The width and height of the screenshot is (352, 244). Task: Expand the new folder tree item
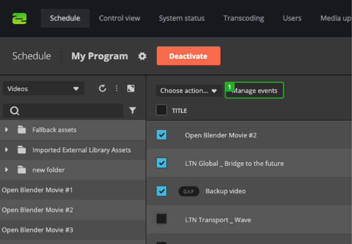click(6, 170)
